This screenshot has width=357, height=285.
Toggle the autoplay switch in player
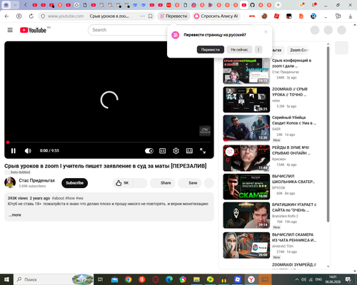(x=149, y=151)
